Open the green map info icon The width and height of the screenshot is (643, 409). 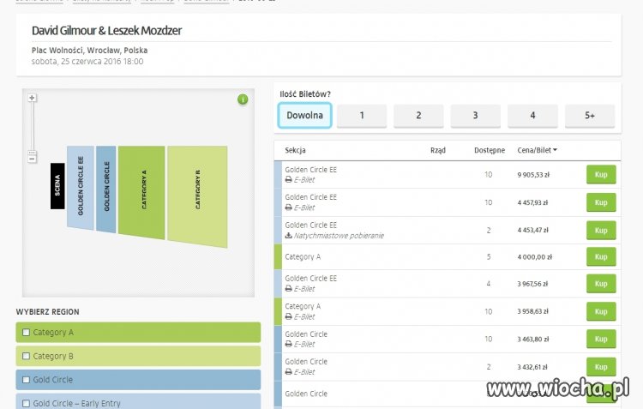click(x=243, y=99)
